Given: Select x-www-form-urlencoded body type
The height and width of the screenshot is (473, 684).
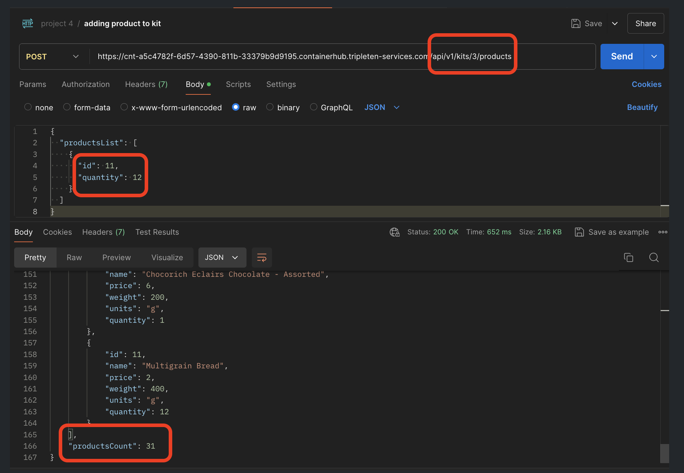Looking at the screenshot, I should point(124,107).
